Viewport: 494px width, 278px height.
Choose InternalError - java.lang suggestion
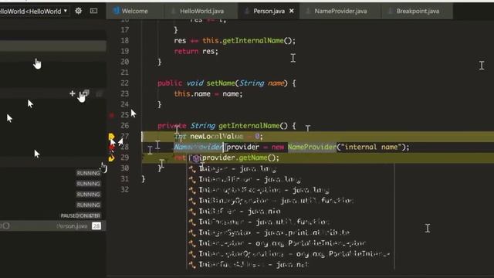coord(290,179)
